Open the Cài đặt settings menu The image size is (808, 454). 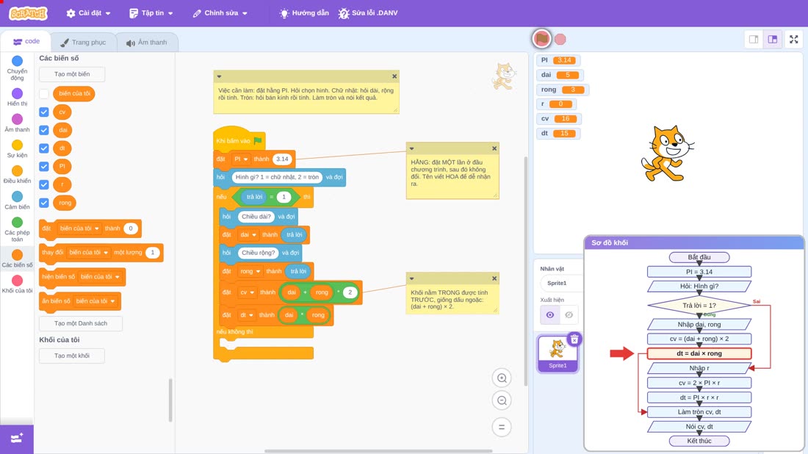click(88, 13)
